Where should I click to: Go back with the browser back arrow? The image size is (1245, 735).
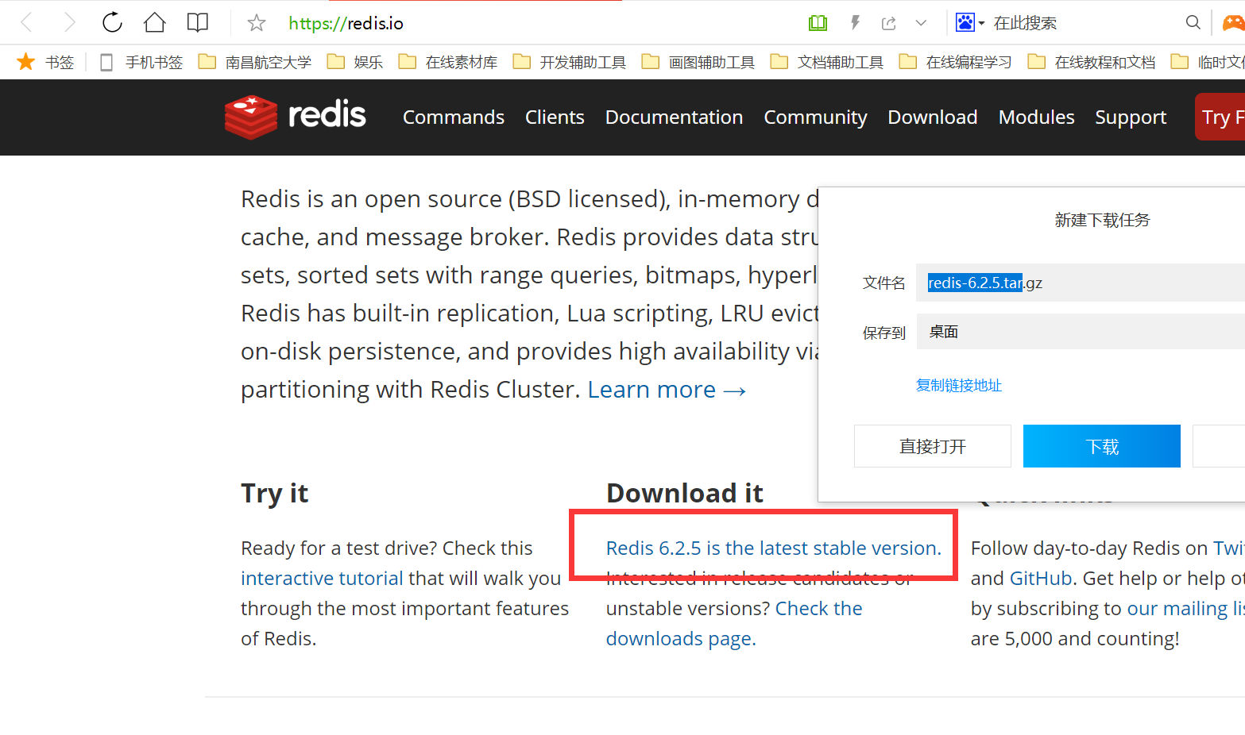pos(27,22)
